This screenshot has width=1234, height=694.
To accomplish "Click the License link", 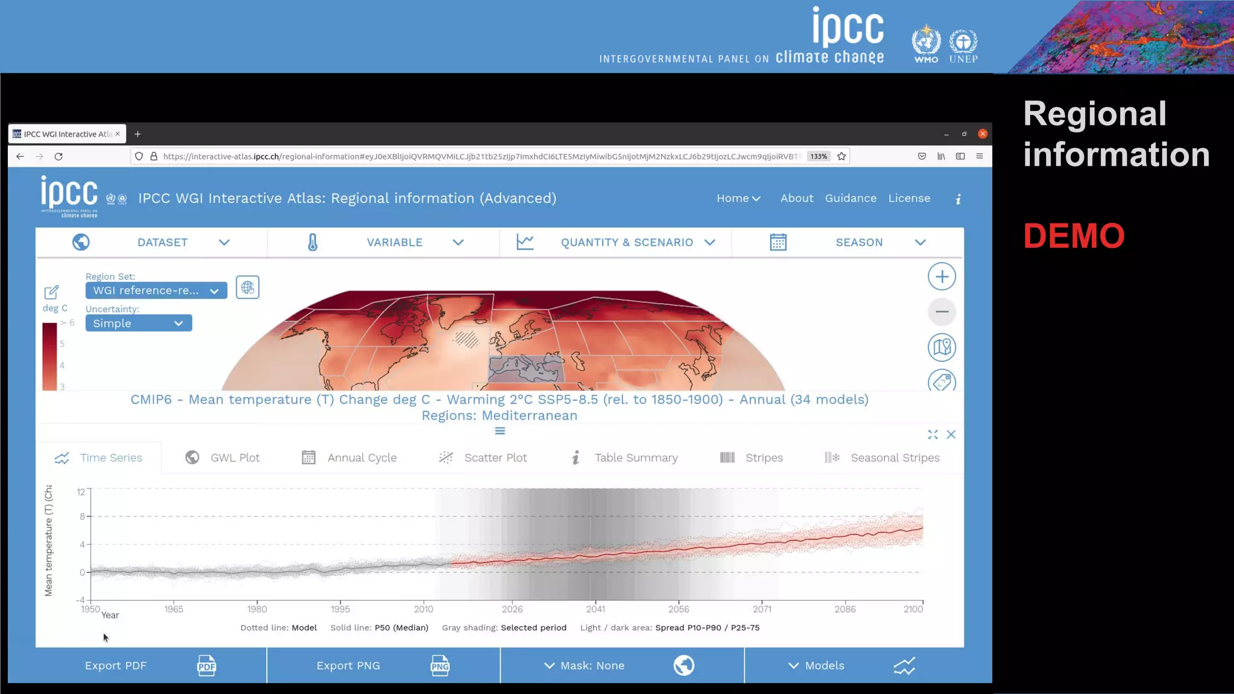I will [909, 198].
